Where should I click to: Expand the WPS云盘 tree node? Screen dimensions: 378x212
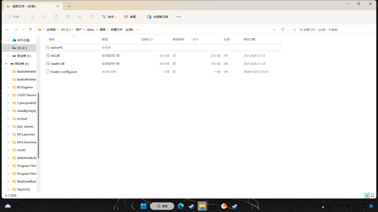coord(8,40)
